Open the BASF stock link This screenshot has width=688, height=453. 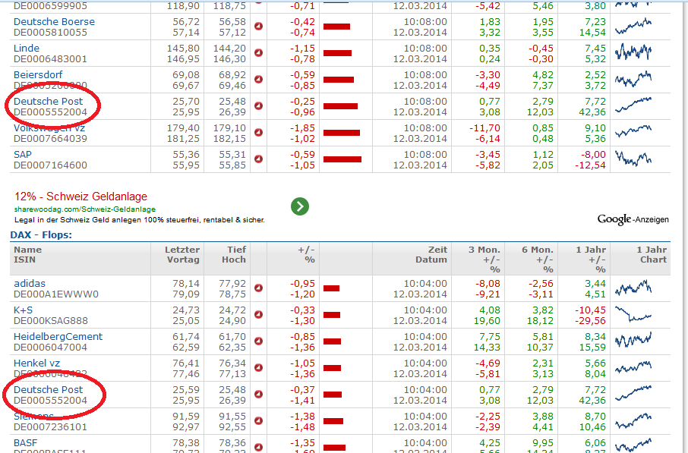pyautogui.click(x=26, y=443)
